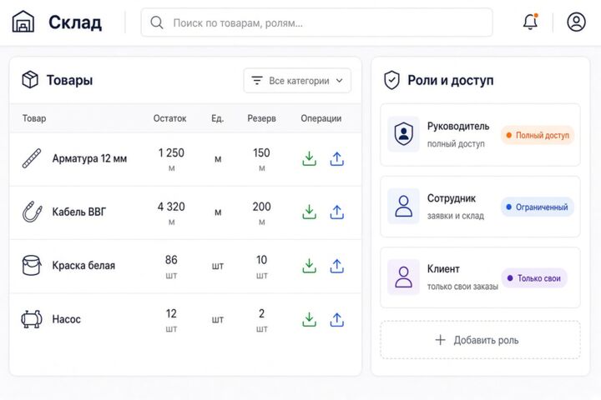Image resolution: width=601 pixels, height=400 pixels.
Task: Click the Добавить роль button
Action: (480, 340)
